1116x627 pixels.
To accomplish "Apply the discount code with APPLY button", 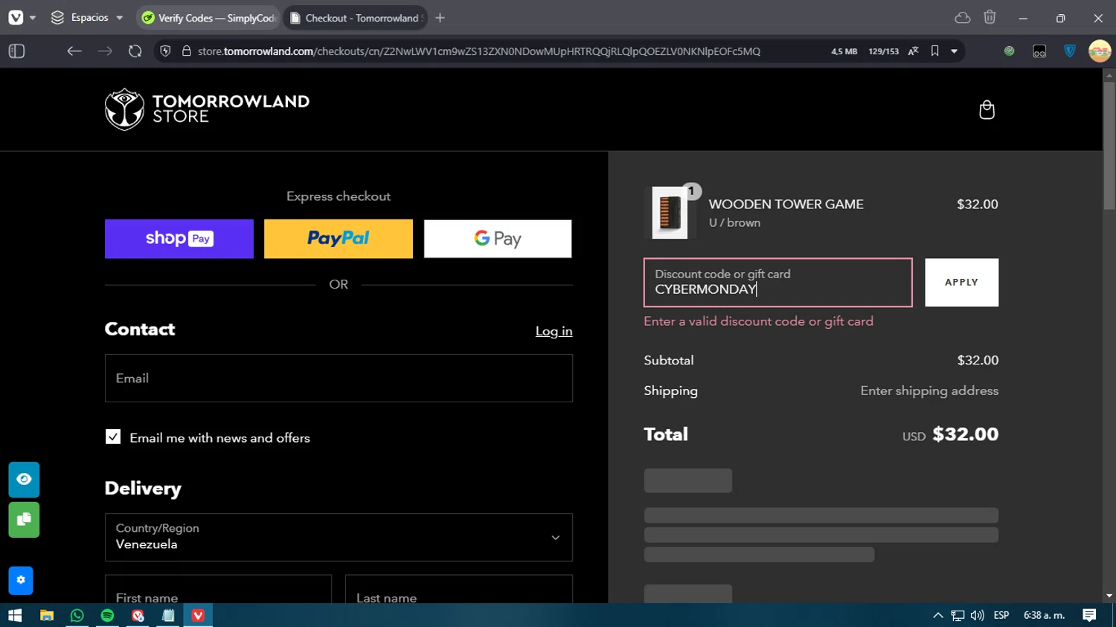I will coord(962,283).
